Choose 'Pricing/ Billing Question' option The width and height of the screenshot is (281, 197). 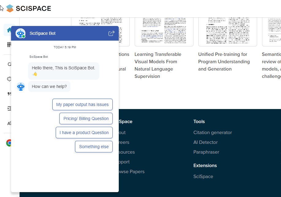tap(86, 119)
